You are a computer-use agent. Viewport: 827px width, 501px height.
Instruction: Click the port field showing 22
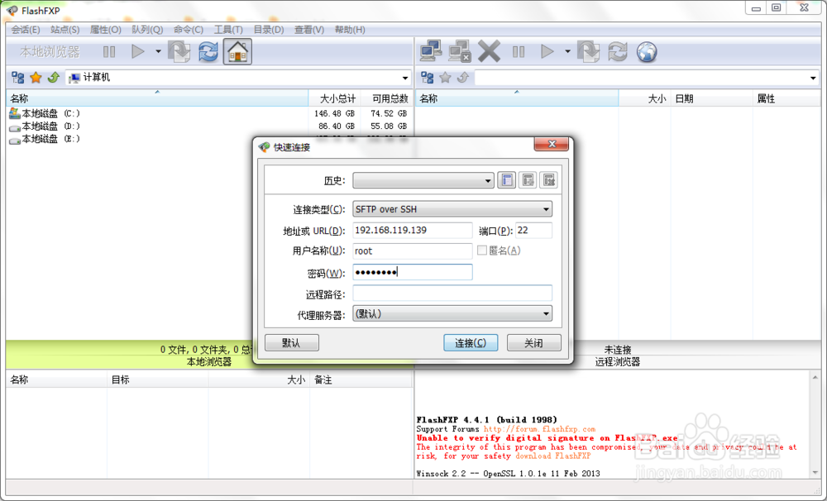click(x=533, y=230)
